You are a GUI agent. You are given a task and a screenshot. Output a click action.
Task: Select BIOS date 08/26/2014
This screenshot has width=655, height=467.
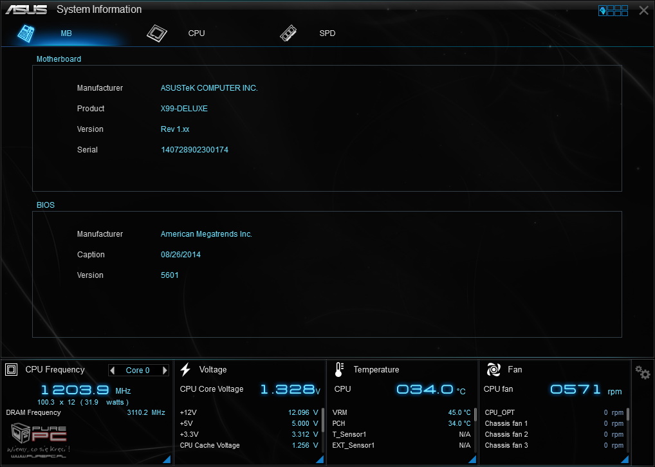point(181,255)
